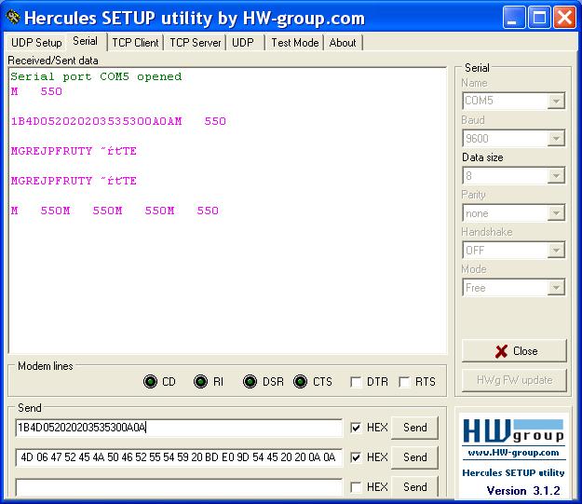Click the 'Hercules SETUP utility' caption under logo
The width and height of the screenshot is (582, 504).
coord(513,472)
